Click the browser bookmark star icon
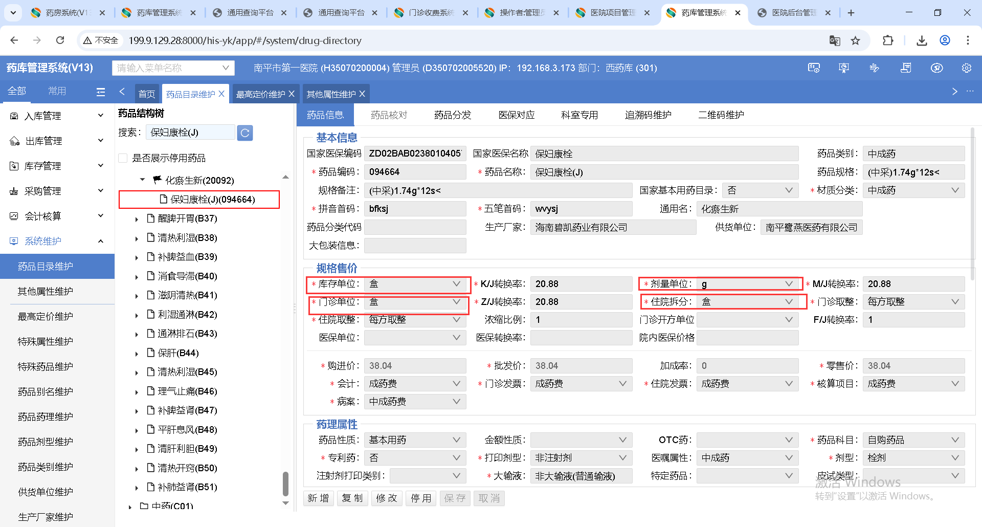 (855, 40)
